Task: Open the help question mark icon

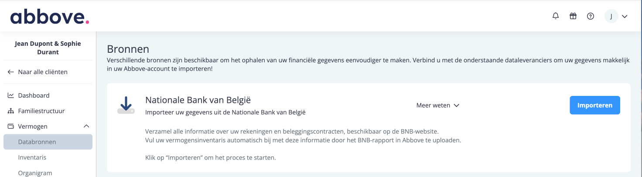Action: (591, 16)
